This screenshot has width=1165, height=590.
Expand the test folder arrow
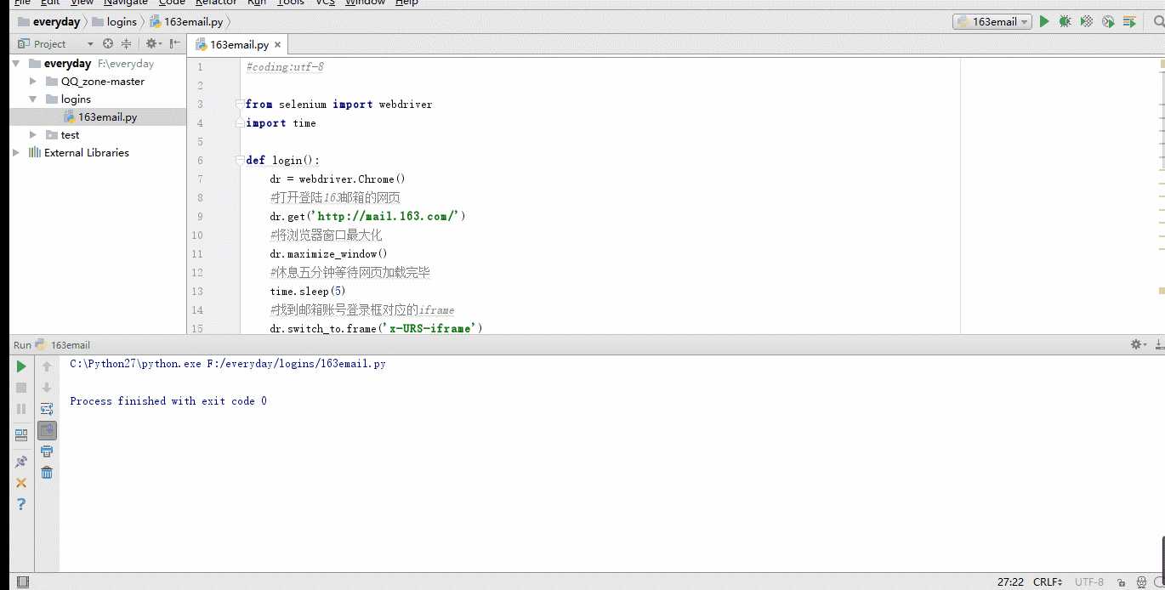(x=33, y=135)
